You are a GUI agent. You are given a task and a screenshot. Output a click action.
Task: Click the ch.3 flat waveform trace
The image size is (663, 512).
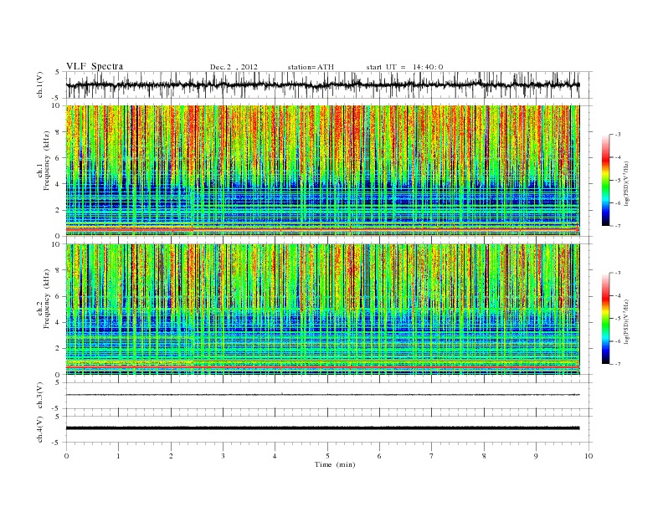click(322, 395)
